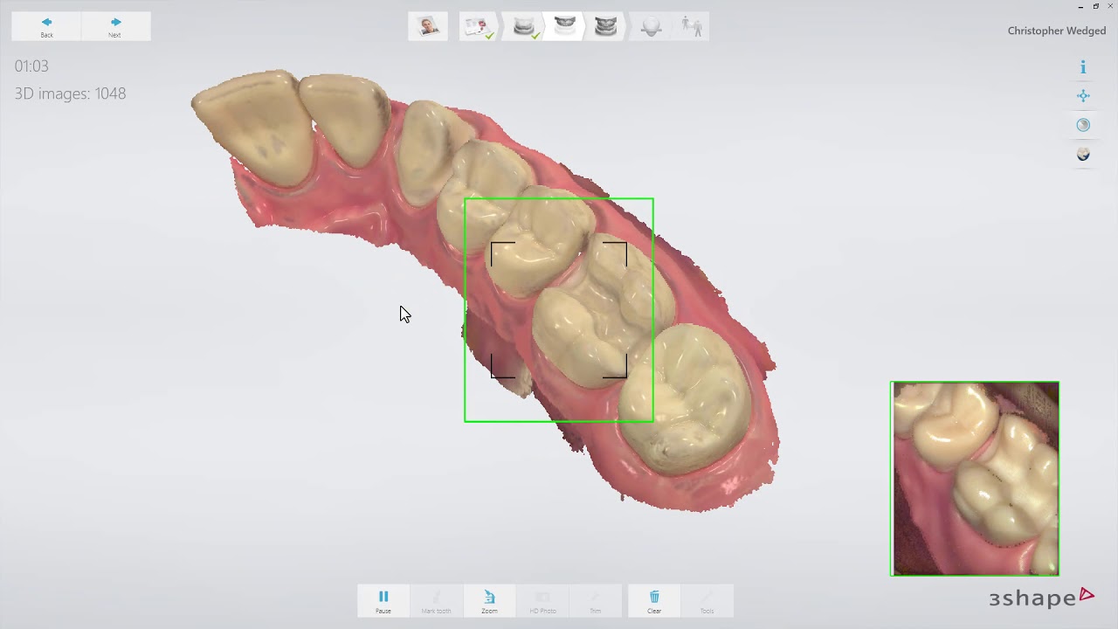Select the active upper jaw scan step

pyautogui.click(x=565, y=26)
